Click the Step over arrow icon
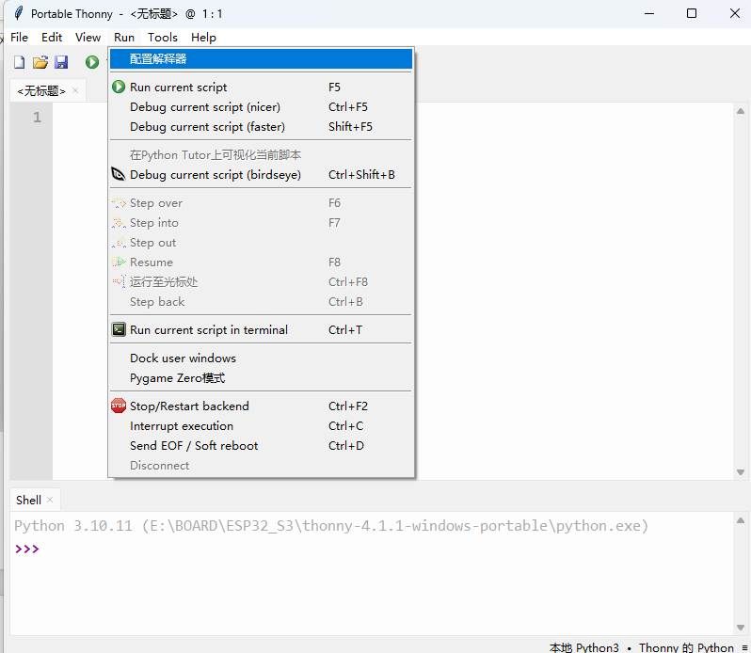Viewport: 751px width, 653px height. 119,203
